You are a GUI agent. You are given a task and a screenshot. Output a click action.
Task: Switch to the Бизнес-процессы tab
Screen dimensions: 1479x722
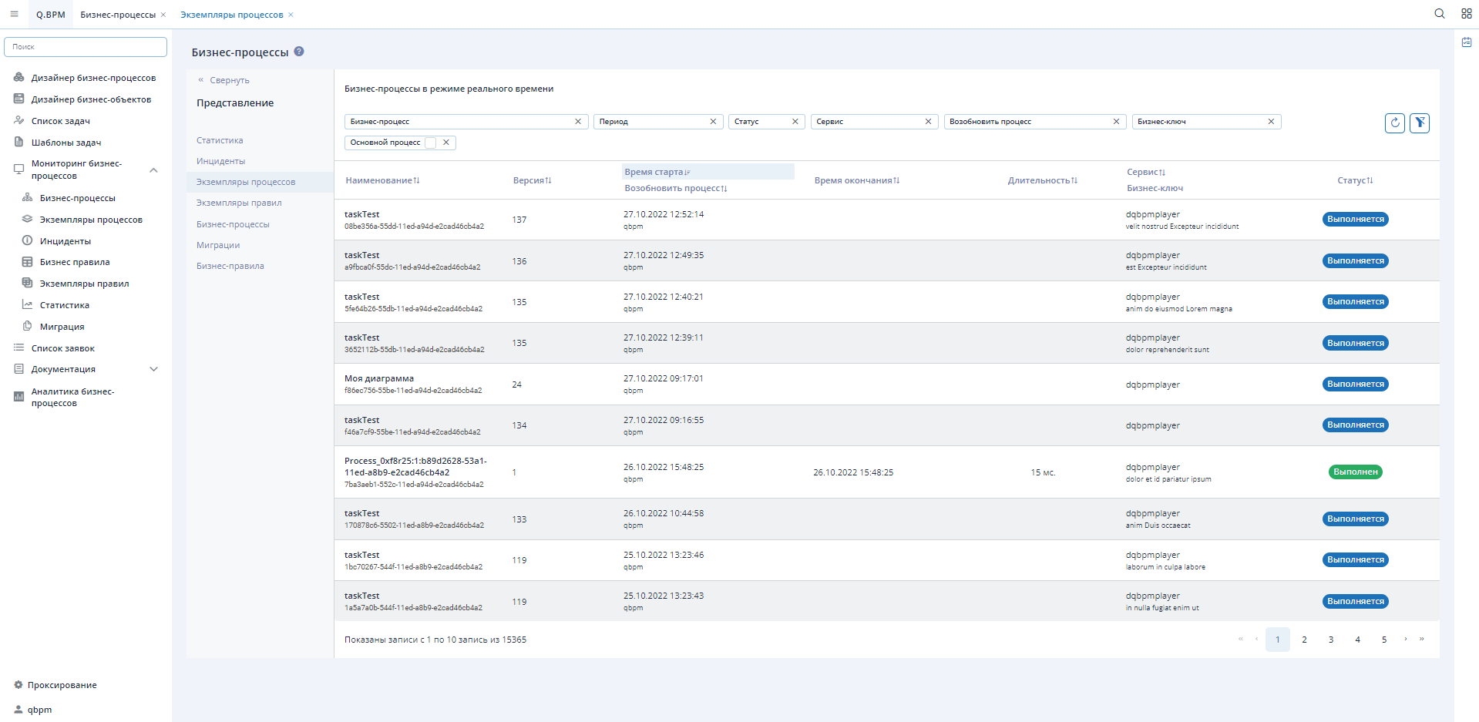(118, 15)
